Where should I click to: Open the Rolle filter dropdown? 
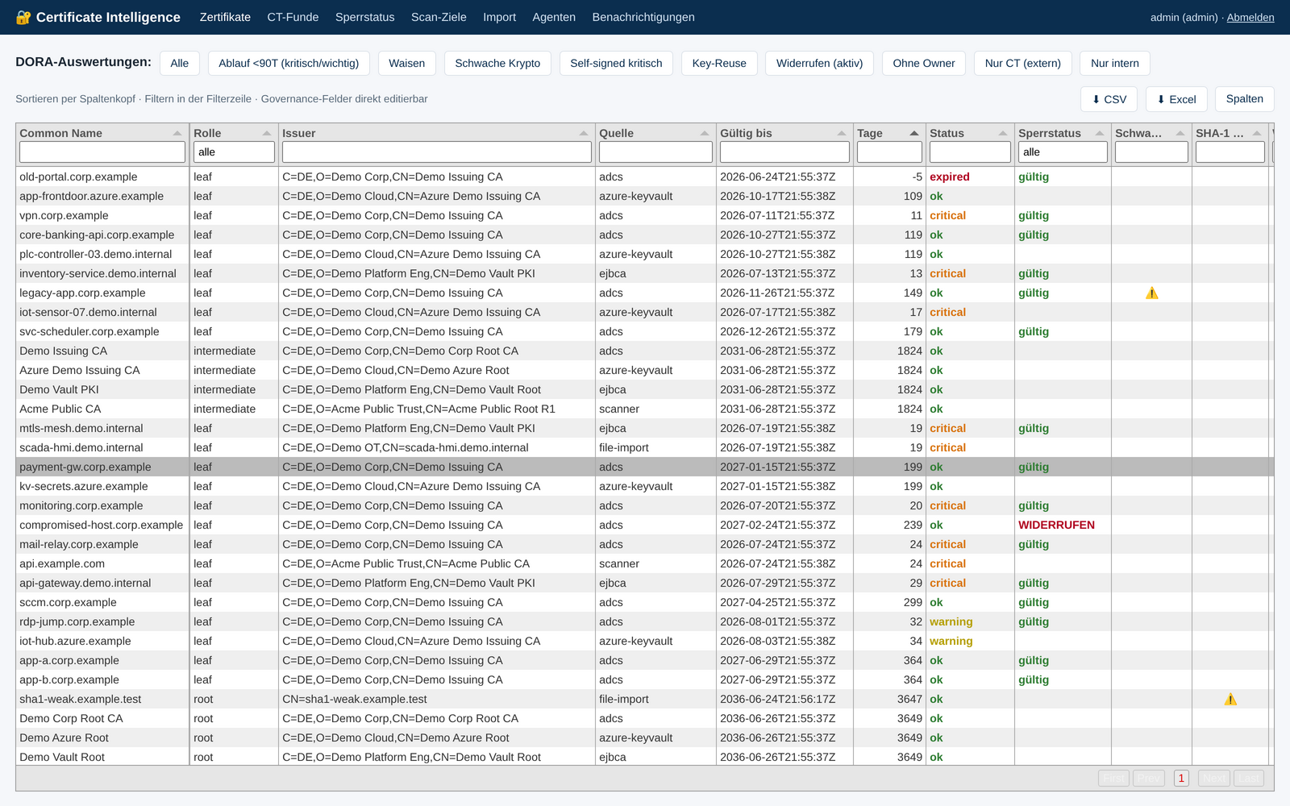point(234,152)
